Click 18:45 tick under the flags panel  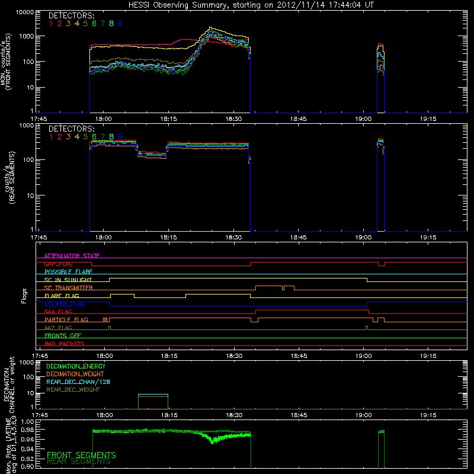[x=299, y=356]
